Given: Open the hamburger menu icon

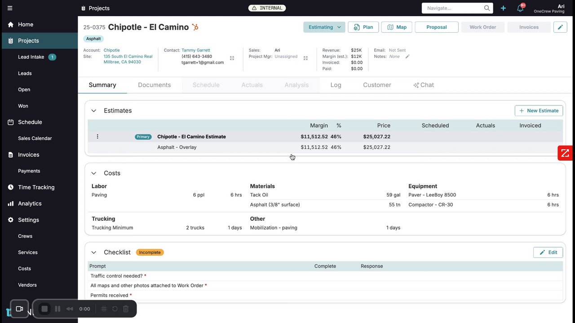Looking at the screenshot, I should 10,8.
